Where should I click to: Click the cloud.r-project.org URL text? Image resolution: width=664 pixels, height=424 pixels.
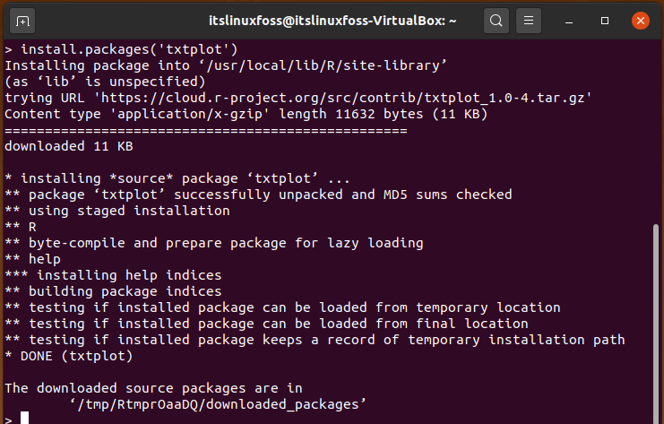tap(342, 98)
